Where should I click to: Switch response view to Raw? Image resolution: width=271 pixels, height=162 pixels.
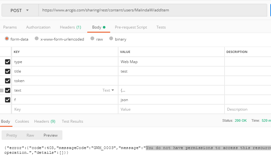(30, 135)
